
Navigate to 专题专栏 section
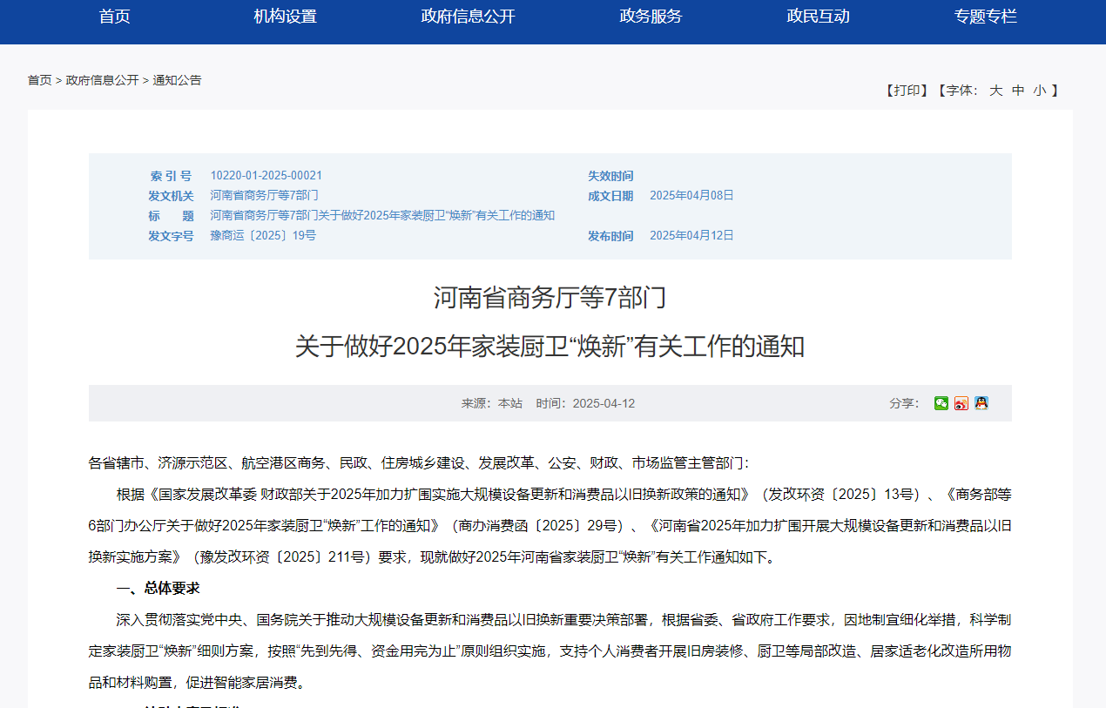click(x=985, y=17)
